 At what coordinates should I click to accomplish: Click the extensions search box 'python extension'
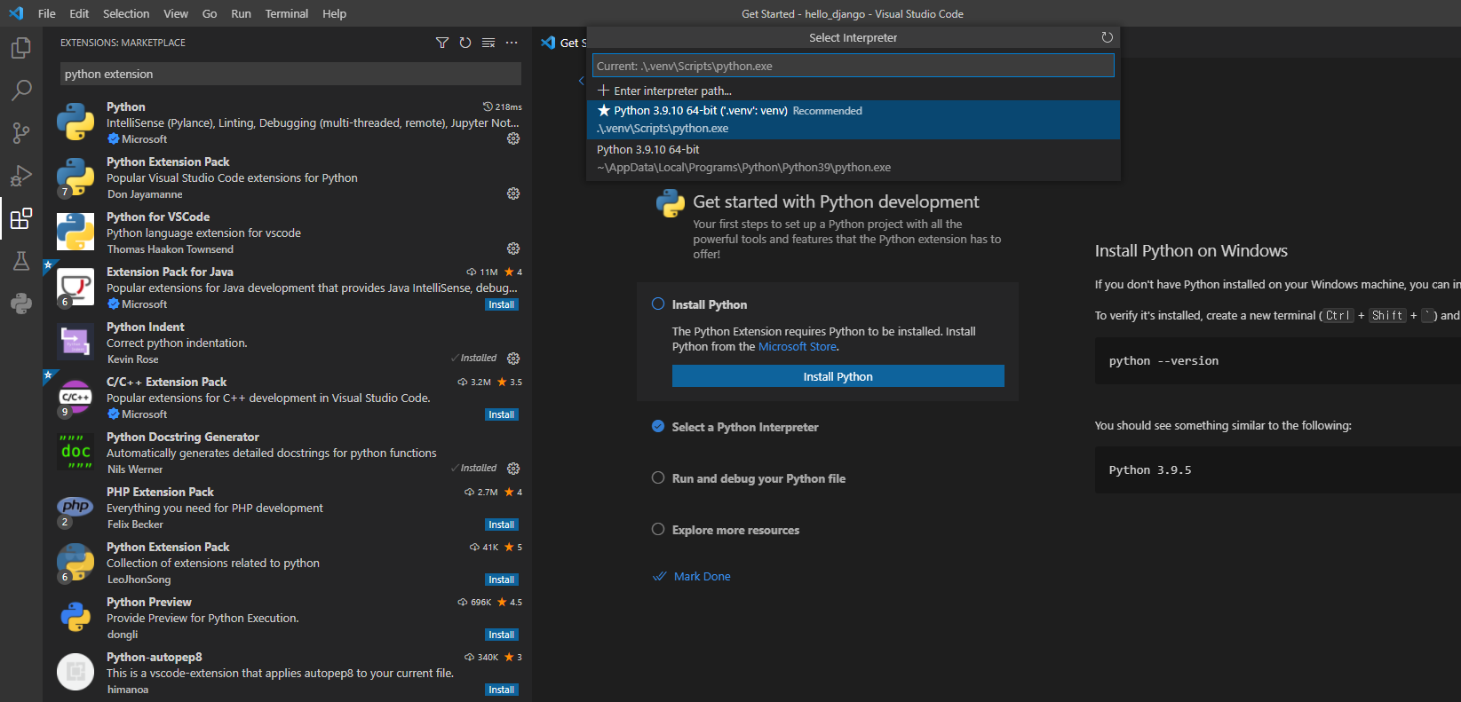point(290,74)
